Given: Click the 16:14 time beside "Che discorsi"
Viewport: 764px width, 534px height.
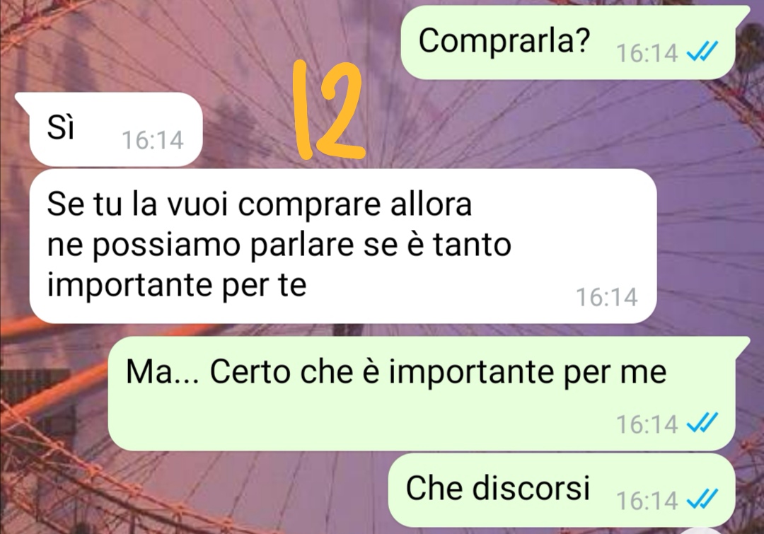Looking at the screenshot, I should 647,500.
